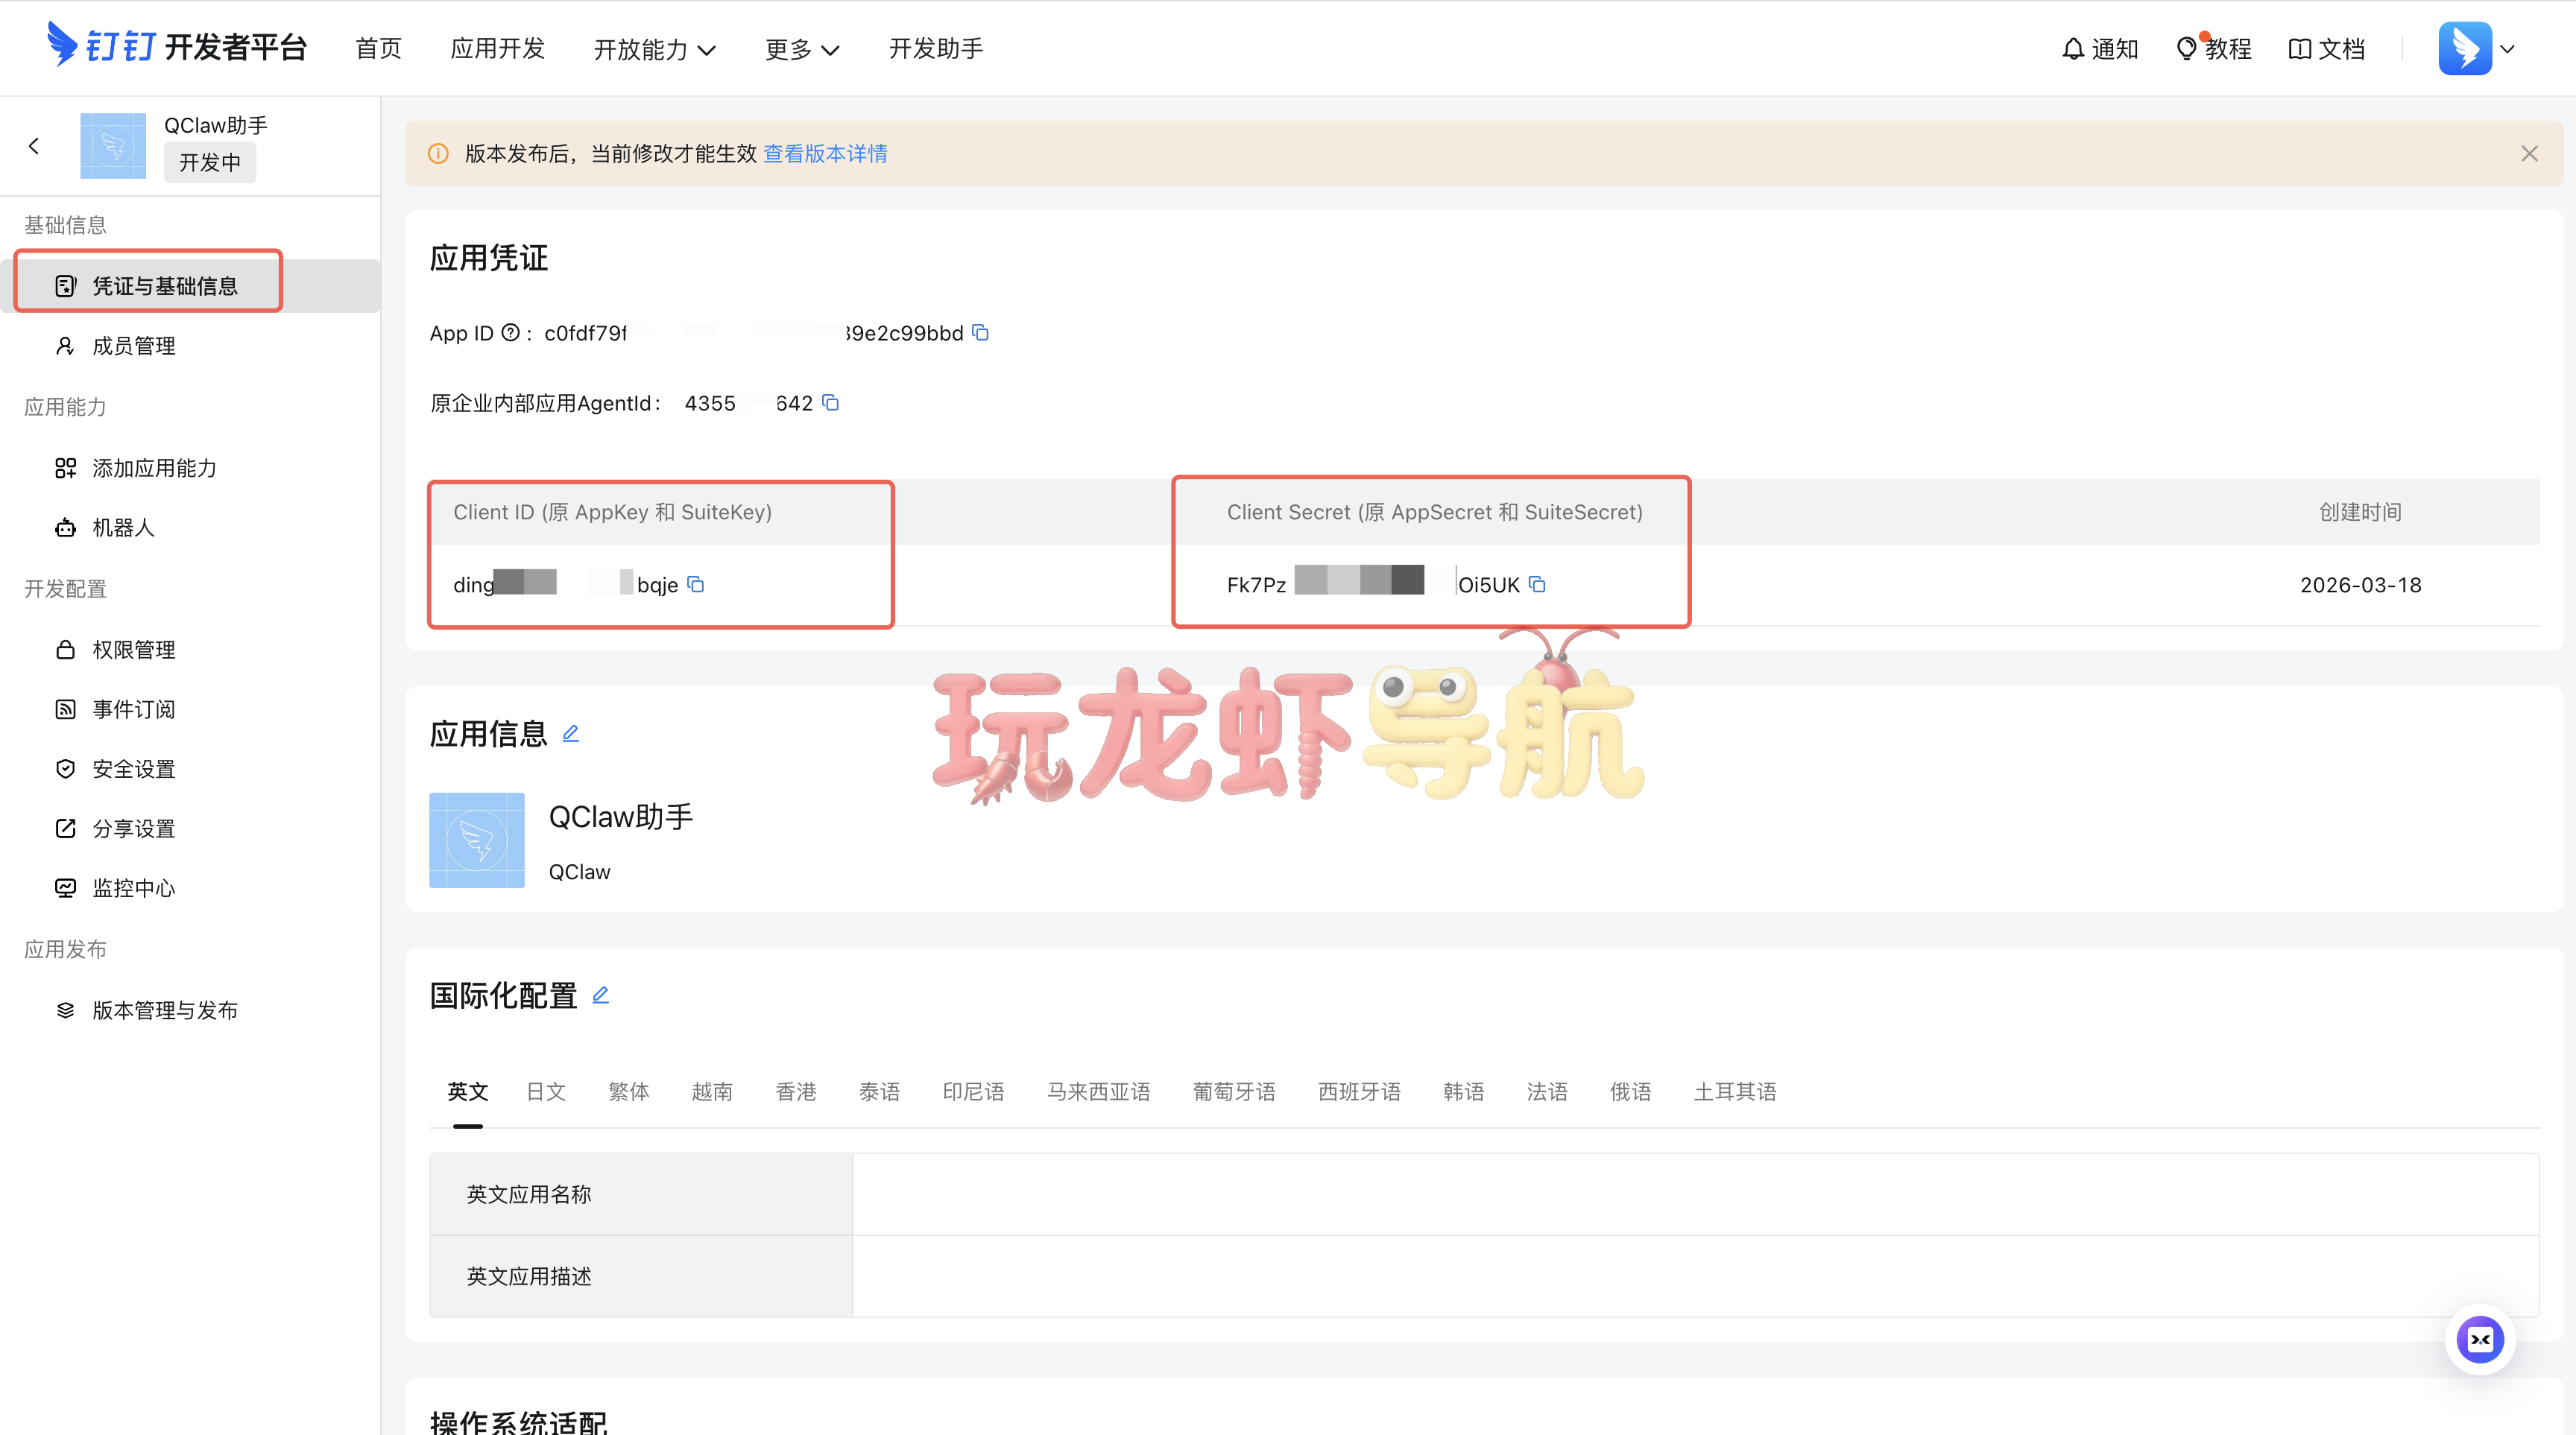
Task: Open 凭证与基础信息 in the sidebar
Action: tap(190, 286)
